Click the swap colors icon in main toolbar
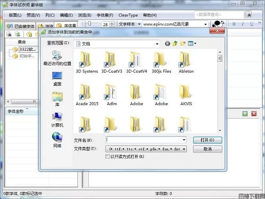The height and width of the screenshot is (199, 265). click(x=222, y=22)
